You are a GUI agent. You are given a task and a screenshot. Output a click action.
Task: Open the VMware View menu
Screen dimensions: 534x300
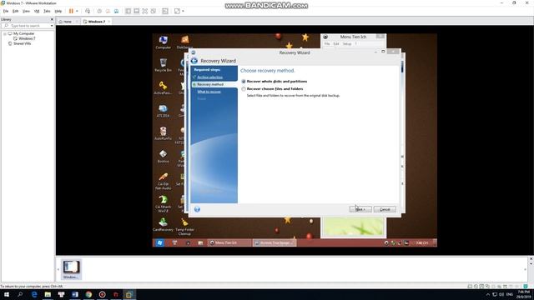pos(26,11)
